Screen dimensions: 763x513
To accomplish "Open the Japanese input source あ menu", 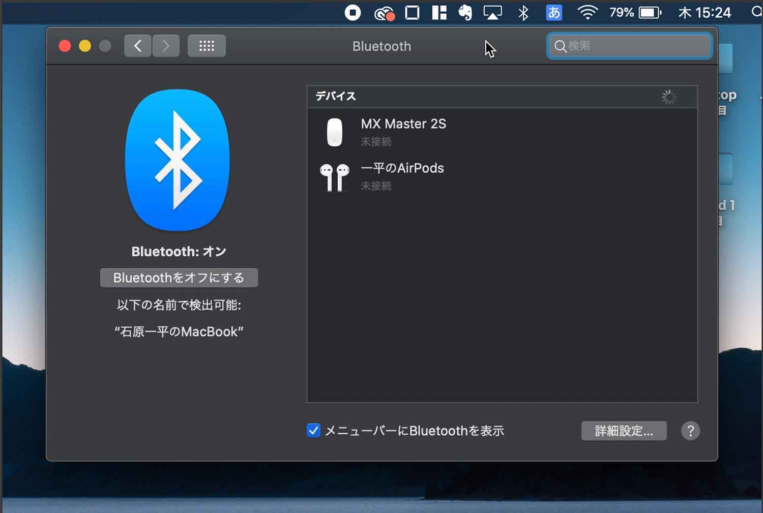I will pos(553,12).
